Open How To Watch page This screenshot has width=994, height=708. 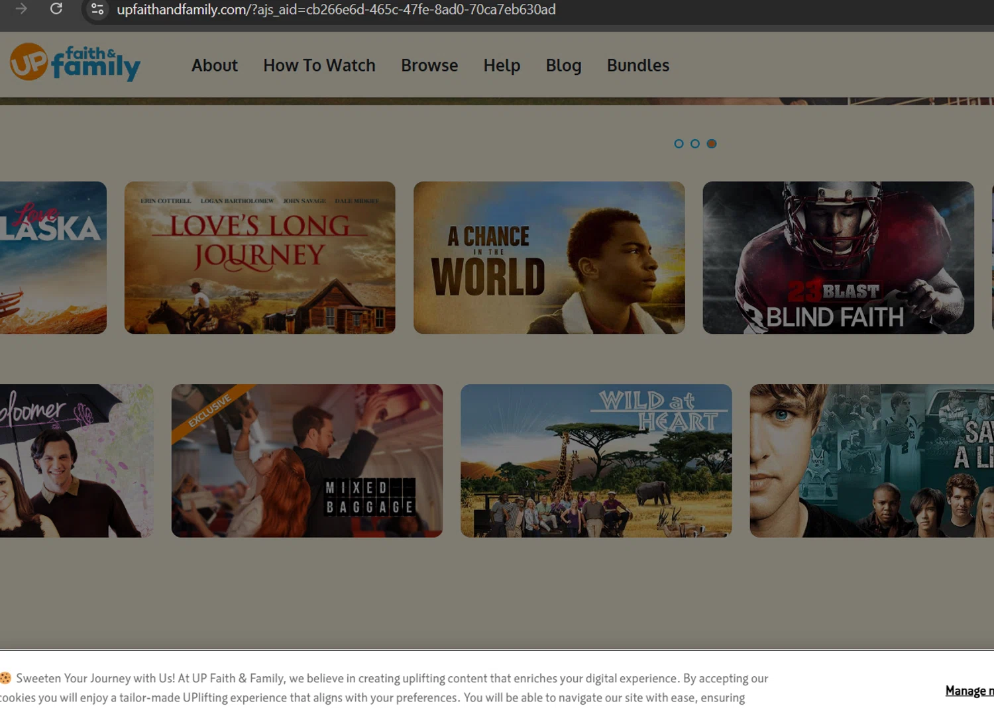pos(319,66)
